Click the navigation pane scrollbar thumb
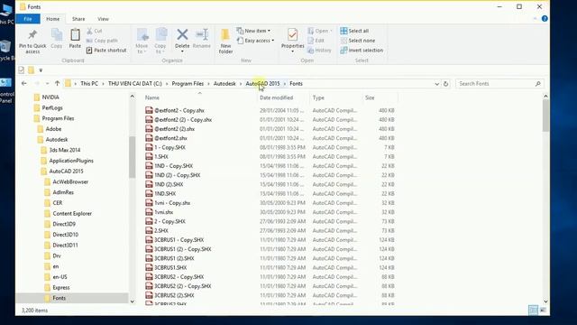The image size is (577, 325). click(x=133, y=157)
